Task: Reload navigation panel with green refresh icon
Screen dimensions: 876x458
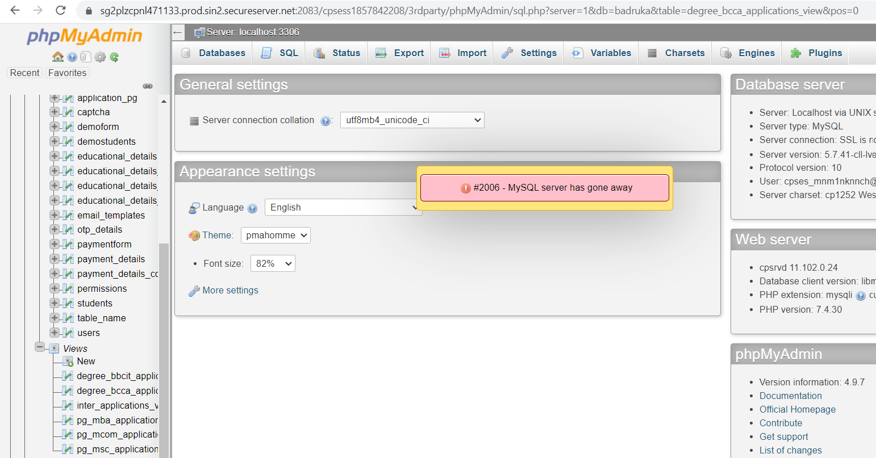Action: [x=114, y=57]
